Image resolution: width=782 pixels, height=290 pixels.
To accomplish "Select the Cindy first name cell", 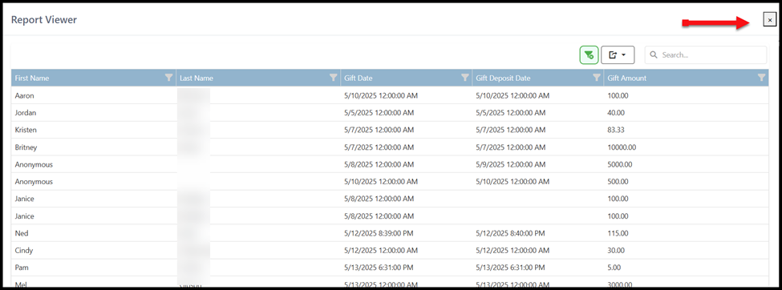I will pos(94,250).
